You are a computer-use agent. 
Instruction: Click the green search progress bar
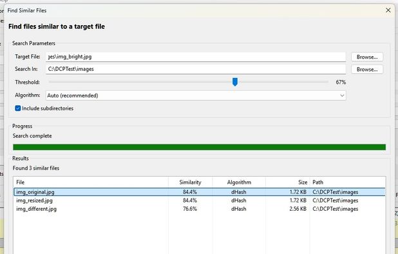click(x=199, y=148)
